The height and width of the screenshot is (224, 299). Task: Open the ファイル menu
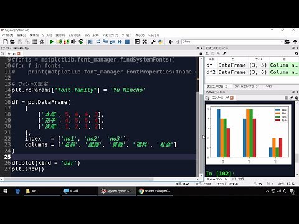tap(7, 35)
